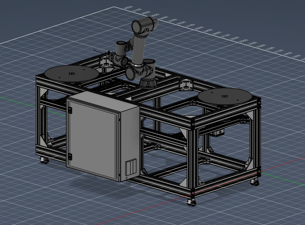This screenshot has height=225, width=305.
Task: Click the center mount of the left disc
Action: 72,73
